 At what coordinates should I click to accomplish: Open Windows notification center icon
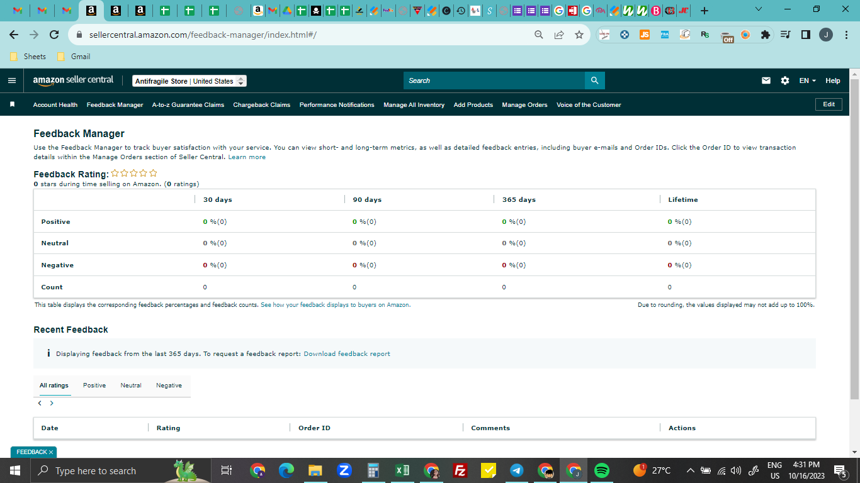840,470
